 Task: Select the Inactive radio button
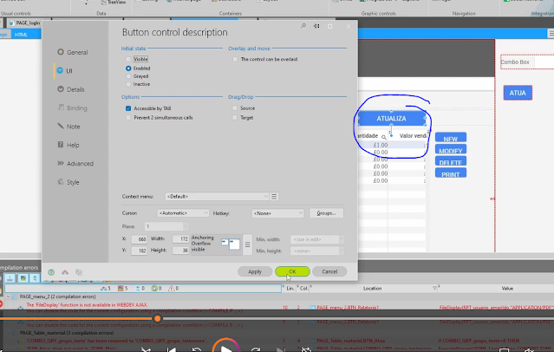(x=128, y=84)
